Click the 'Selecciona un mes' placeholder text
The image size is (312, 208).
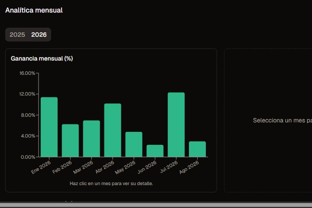tap(283, 120)
